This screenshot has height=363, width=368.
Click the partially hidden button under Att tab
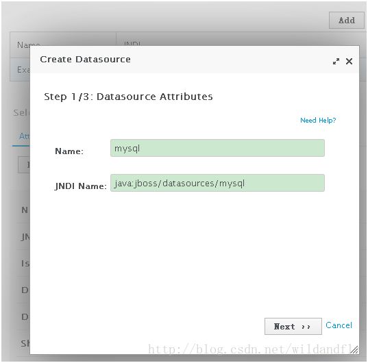click(24, 164)
